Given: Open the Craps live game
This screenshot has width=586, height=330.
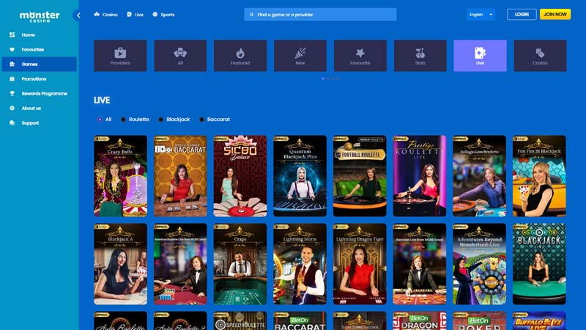Looking at the screenshot, I should [240, 264].
